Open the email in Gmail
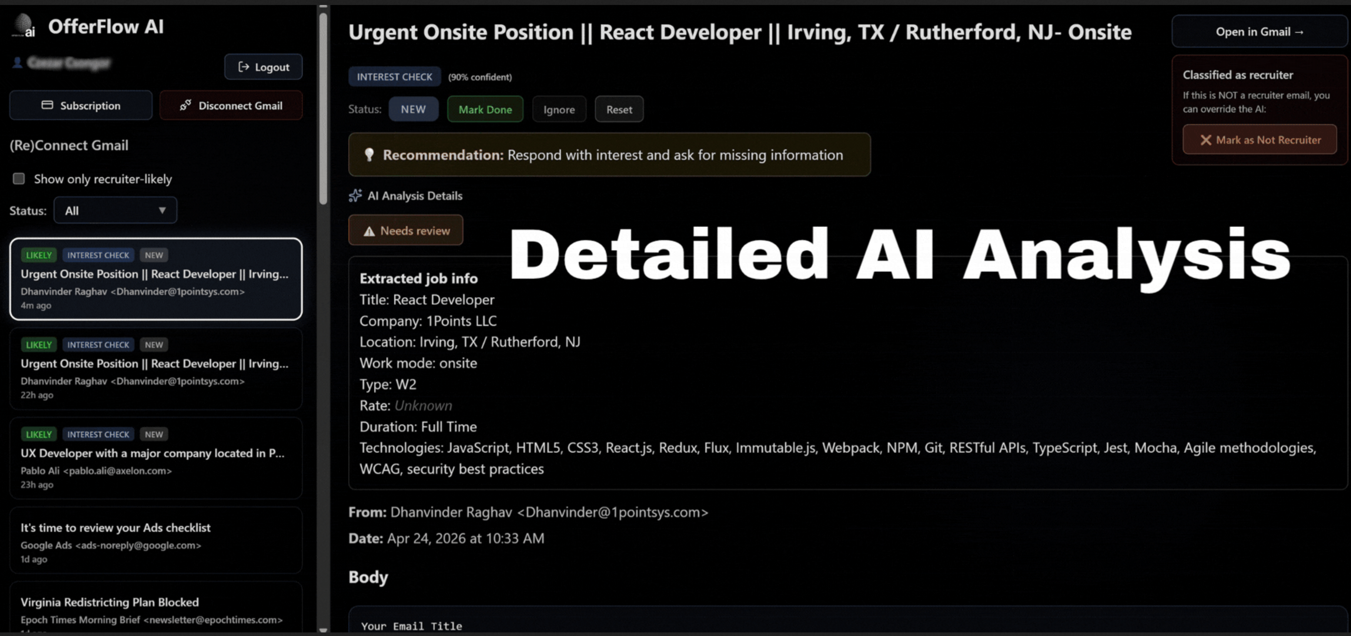The height and width of the screenshot is (636, 1351). pos(1259,32)
